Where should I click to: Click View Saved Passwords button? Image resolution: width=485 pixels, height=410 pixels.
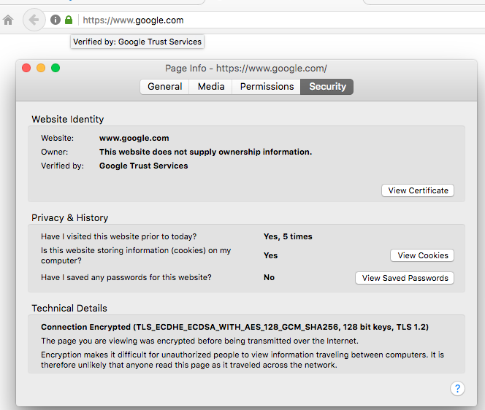click(405, 278)
